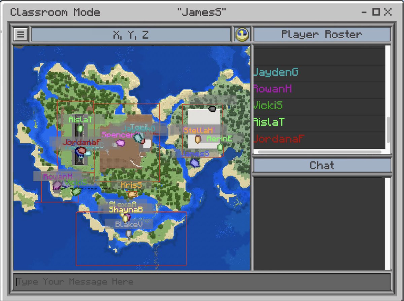The image size is (404, 301).
Task: Select SpencerP's pink marker on the map
Action: pos(121,143)
